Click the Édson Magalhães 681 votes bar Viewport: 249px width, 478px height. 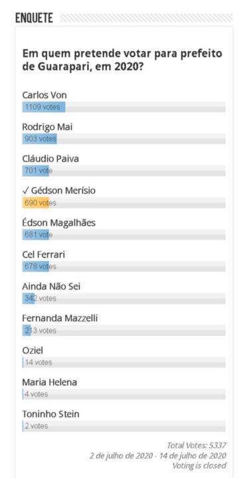pyautogui.click(x=124, y=235)
